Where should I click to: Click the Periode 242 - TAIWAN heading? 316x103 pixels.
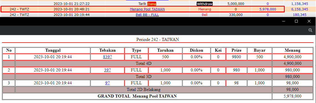[x=158, y=39]
